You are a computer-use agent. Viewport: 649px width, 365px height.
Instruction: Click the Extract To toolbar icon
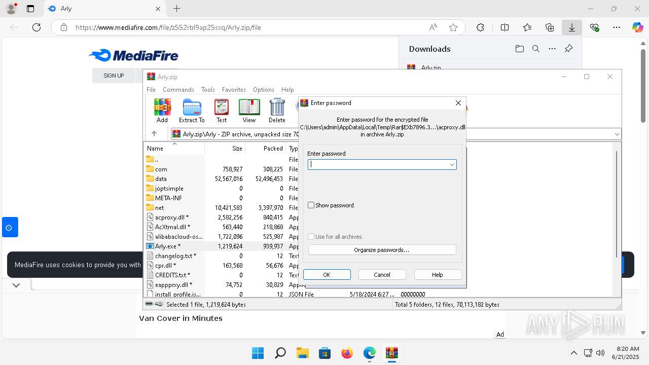pos(192,111)
